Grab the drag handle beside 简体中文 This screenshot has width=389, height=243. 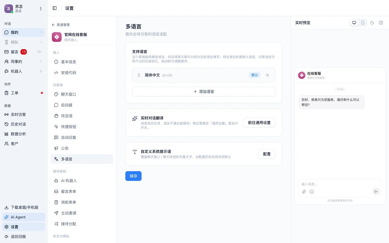[139, 75]
